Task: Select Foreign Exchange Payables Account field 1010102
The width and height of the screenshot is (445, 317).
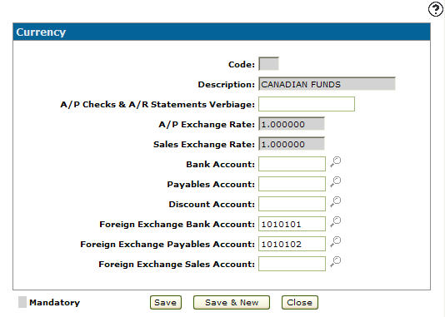Action: (292, 244)
